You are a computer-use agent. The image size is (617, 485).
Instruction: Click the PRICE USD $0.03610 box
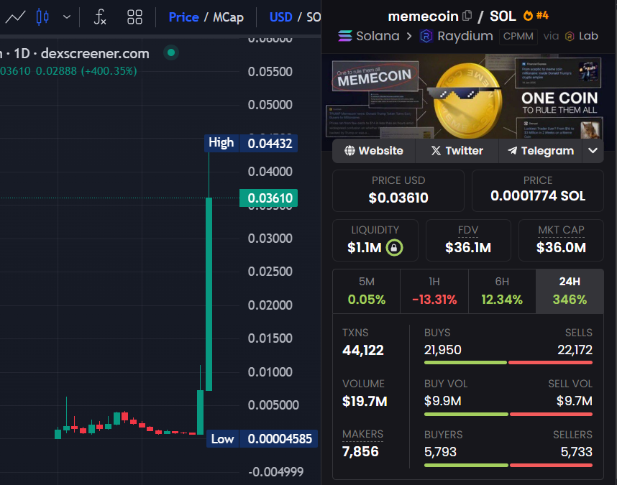398,190
